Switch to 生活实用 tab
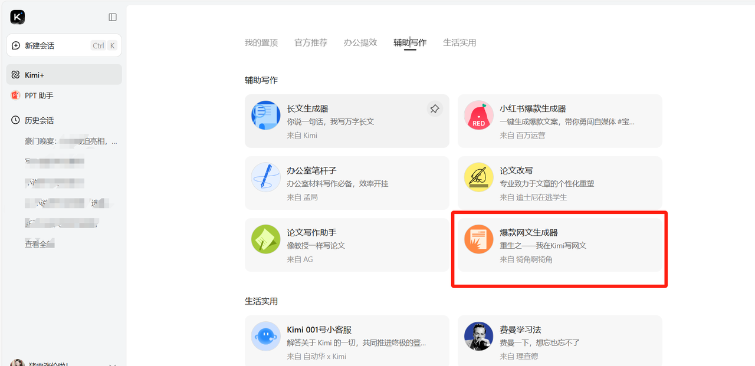Image resolution: width=755 pixels, height=366 pixels. tap(459, 42)
